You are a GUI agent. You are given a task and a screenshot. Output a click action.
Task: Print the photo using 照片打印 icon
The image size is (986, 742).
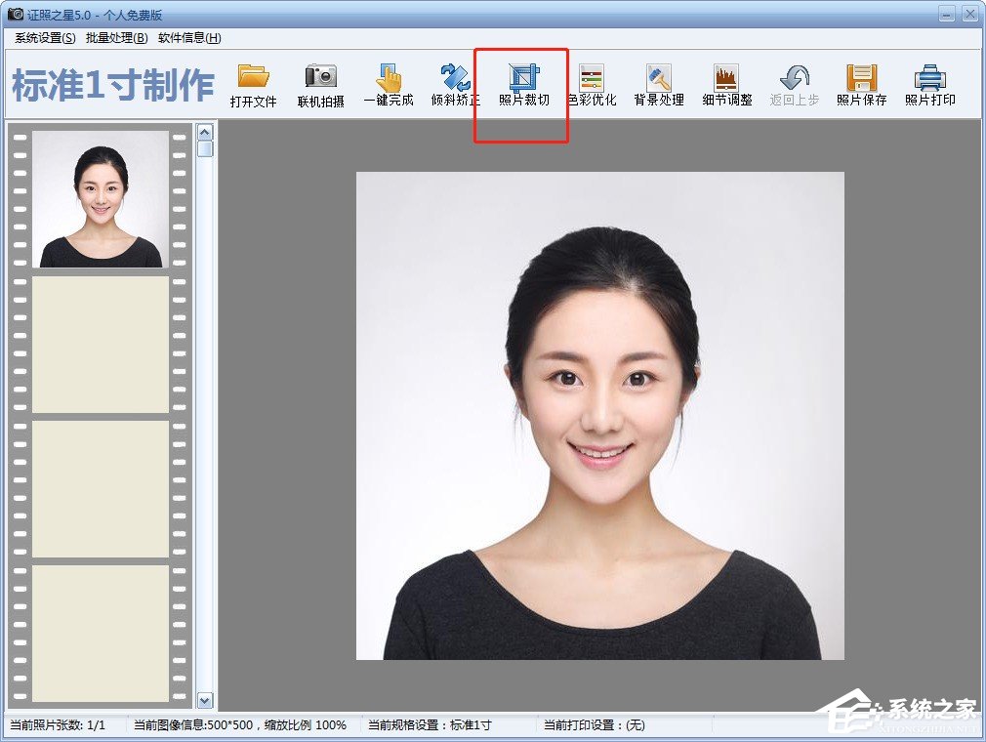click(929, 78)
